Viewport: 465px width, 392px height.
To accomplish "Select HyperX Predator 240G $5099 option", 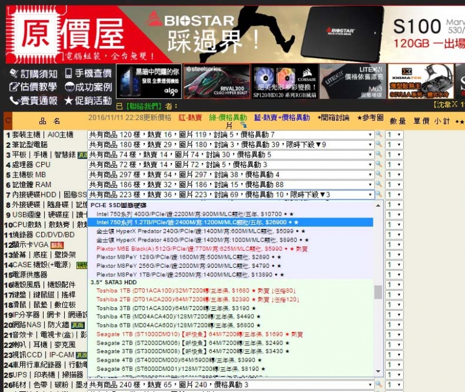I will (230, 231).
